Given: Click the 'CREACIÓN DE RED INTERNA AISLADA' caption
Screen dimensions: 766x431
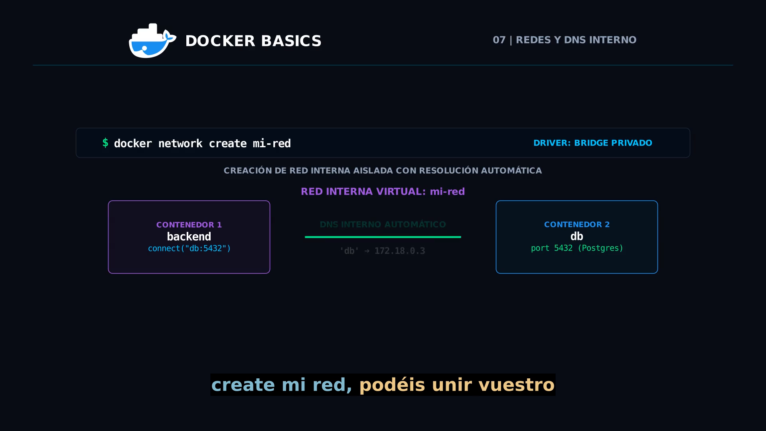Looking at the screenshot, I should click(383, 171).
